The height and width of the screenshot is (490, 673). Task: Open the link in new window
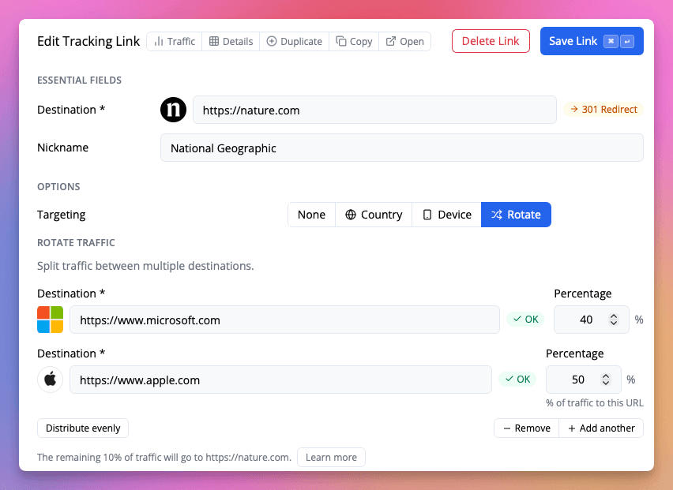coord(404,42)
